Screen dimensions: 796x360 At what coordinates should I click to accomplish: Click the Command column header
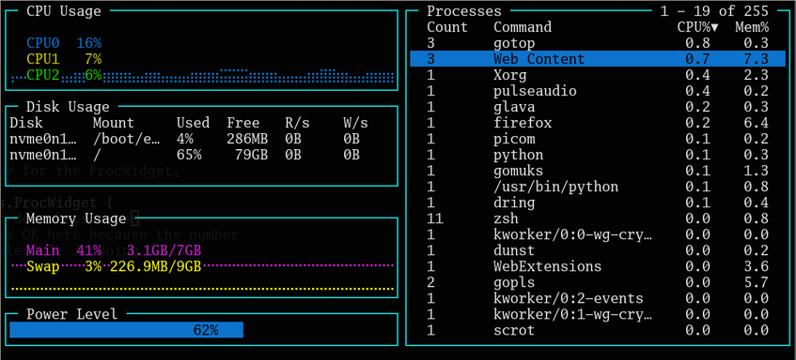coord(523,27)
